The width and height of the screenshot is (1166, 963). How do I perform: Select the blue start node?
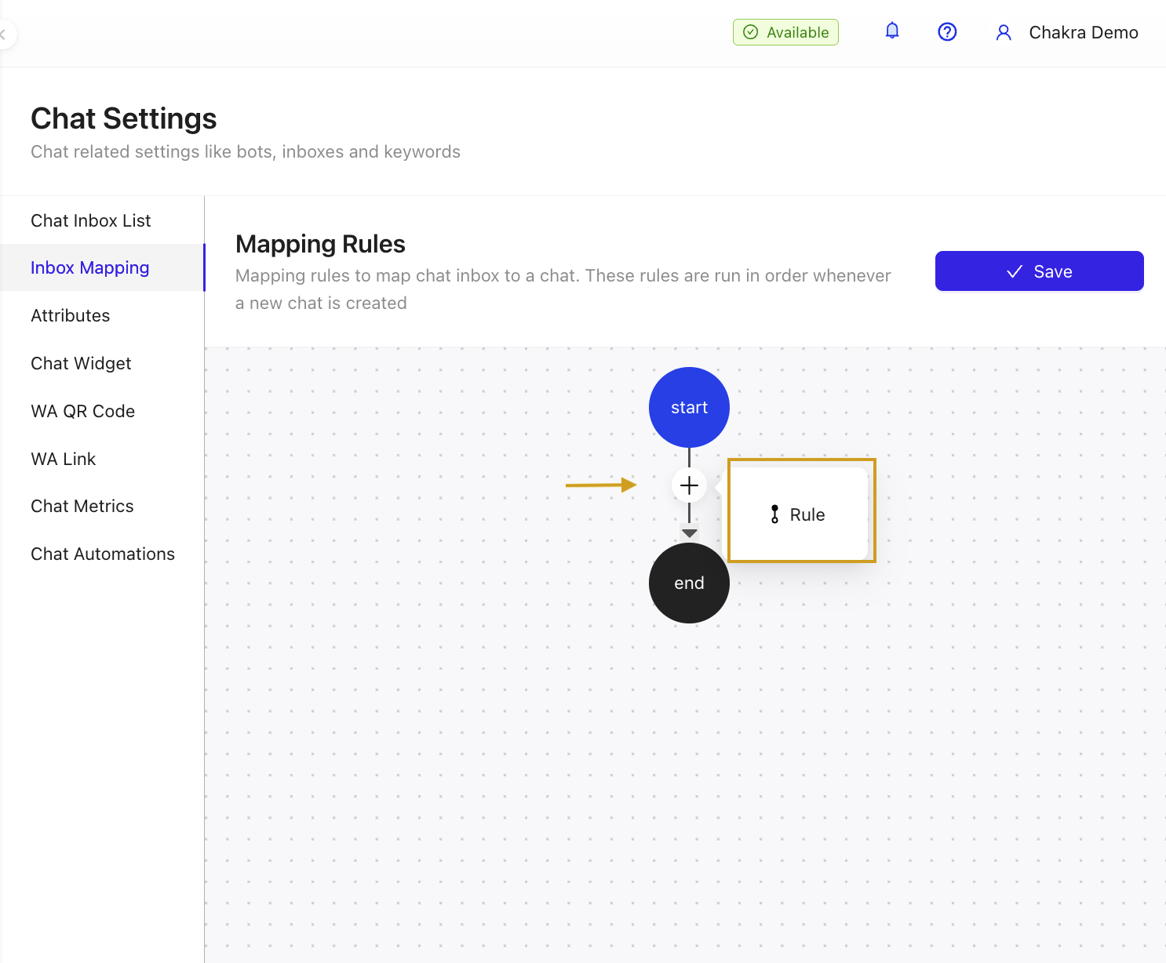click(x=689, y=407)
